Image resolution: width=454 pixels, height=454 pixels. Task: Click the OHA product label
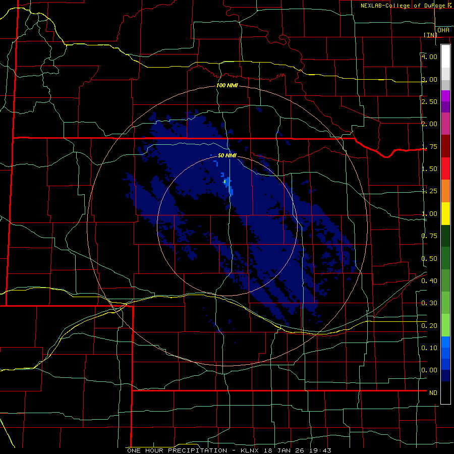[x=443, y=30]
